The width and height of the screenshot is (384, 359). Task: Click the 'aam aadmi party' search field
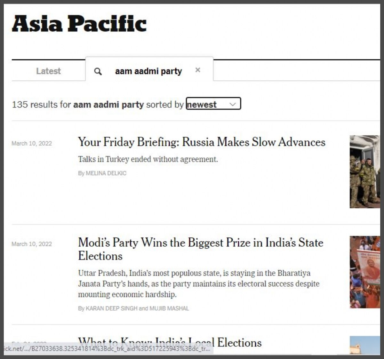pos(148,71)
